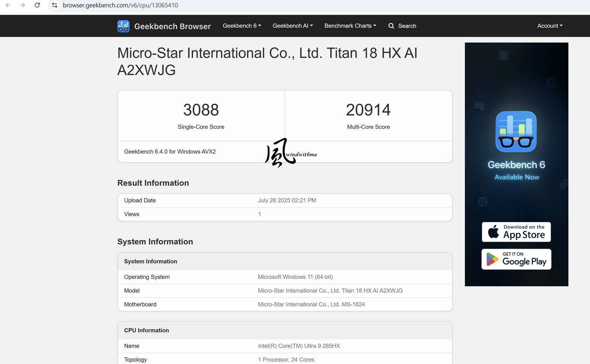Open the Account dropdown menu
590x364 pixels.
pos(550,26)
